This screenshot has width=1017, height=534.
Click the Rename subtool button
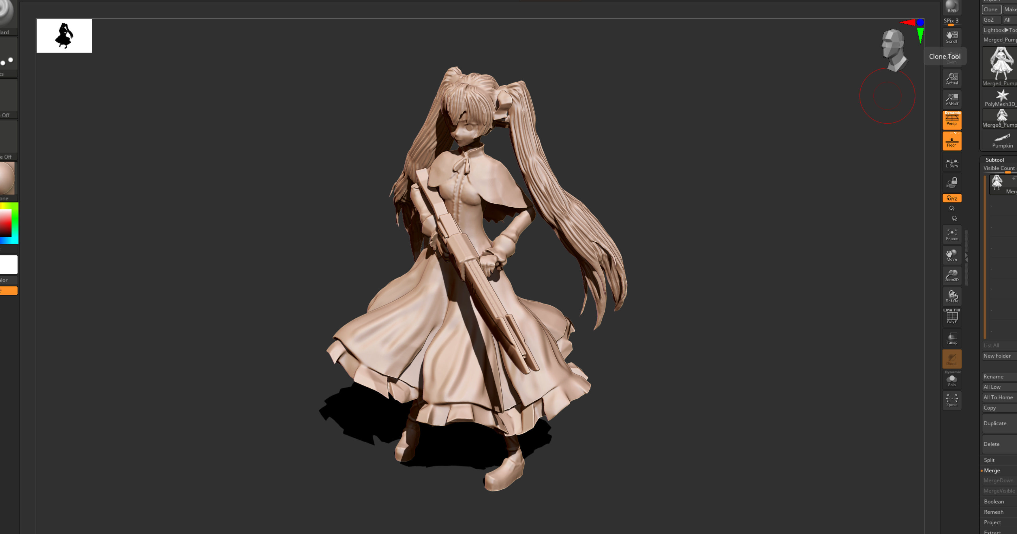(1000, 377)
